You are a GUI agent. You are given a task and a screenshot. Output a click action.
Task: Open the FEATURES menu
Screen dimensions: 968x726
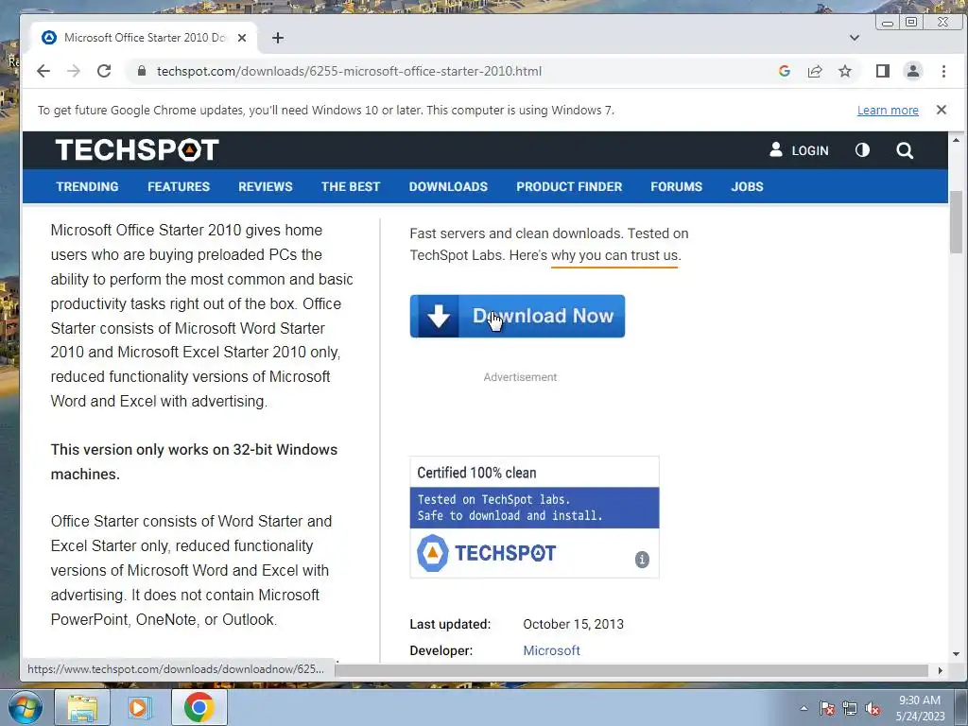179,186
